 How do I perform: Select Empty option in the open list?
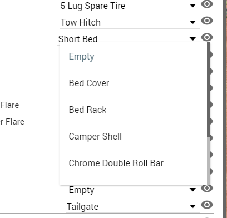tap(134, 56)
